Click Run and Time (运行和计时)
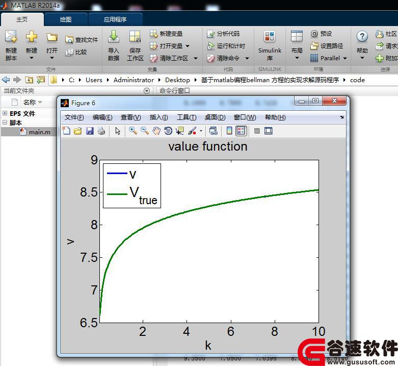 [226, 46]
